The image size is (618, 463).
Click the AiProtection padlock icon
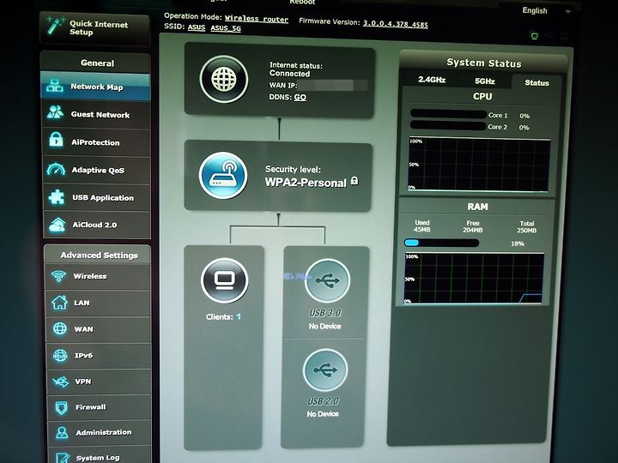pos(56,140)
